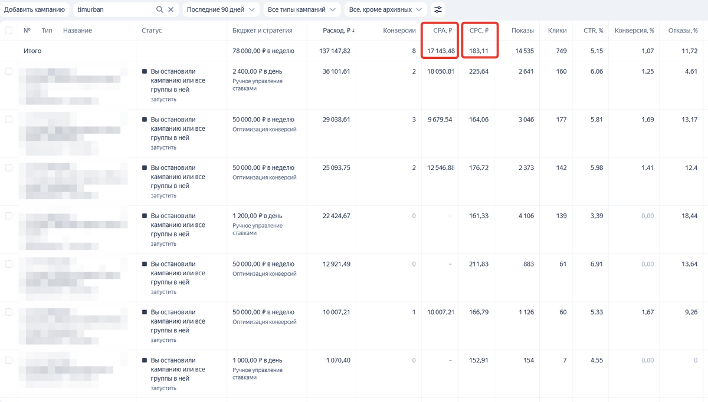This screenshot has width=708, height=402.
Task: Click total impressions value 14 535
Action: click(524, 51)
